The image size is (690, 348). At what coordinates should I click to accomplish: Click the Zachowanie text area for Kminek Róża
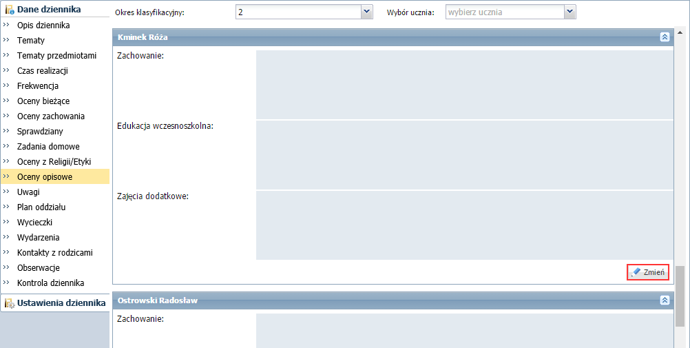click(464, 85)
